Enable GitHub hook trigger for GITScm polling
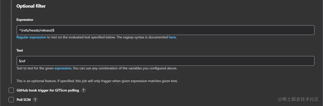 tap(11, 90)
